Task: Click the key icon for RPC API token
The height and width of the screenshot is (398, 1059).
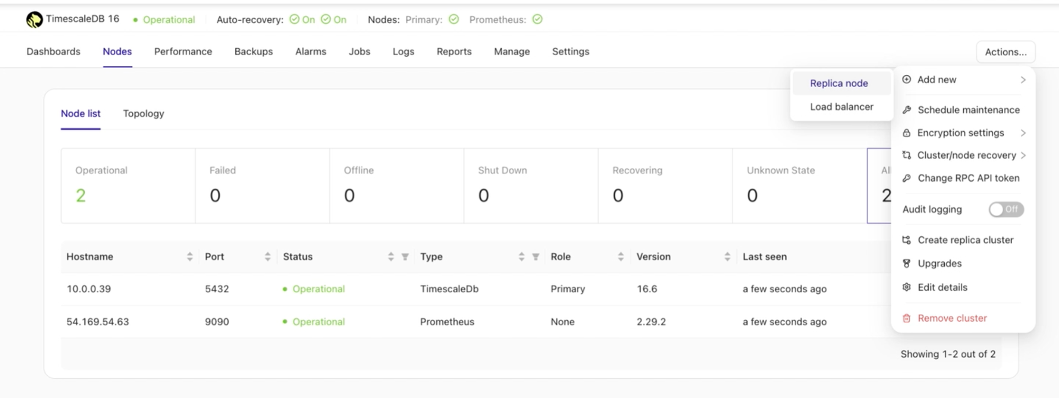Action: tap(906, 178)
